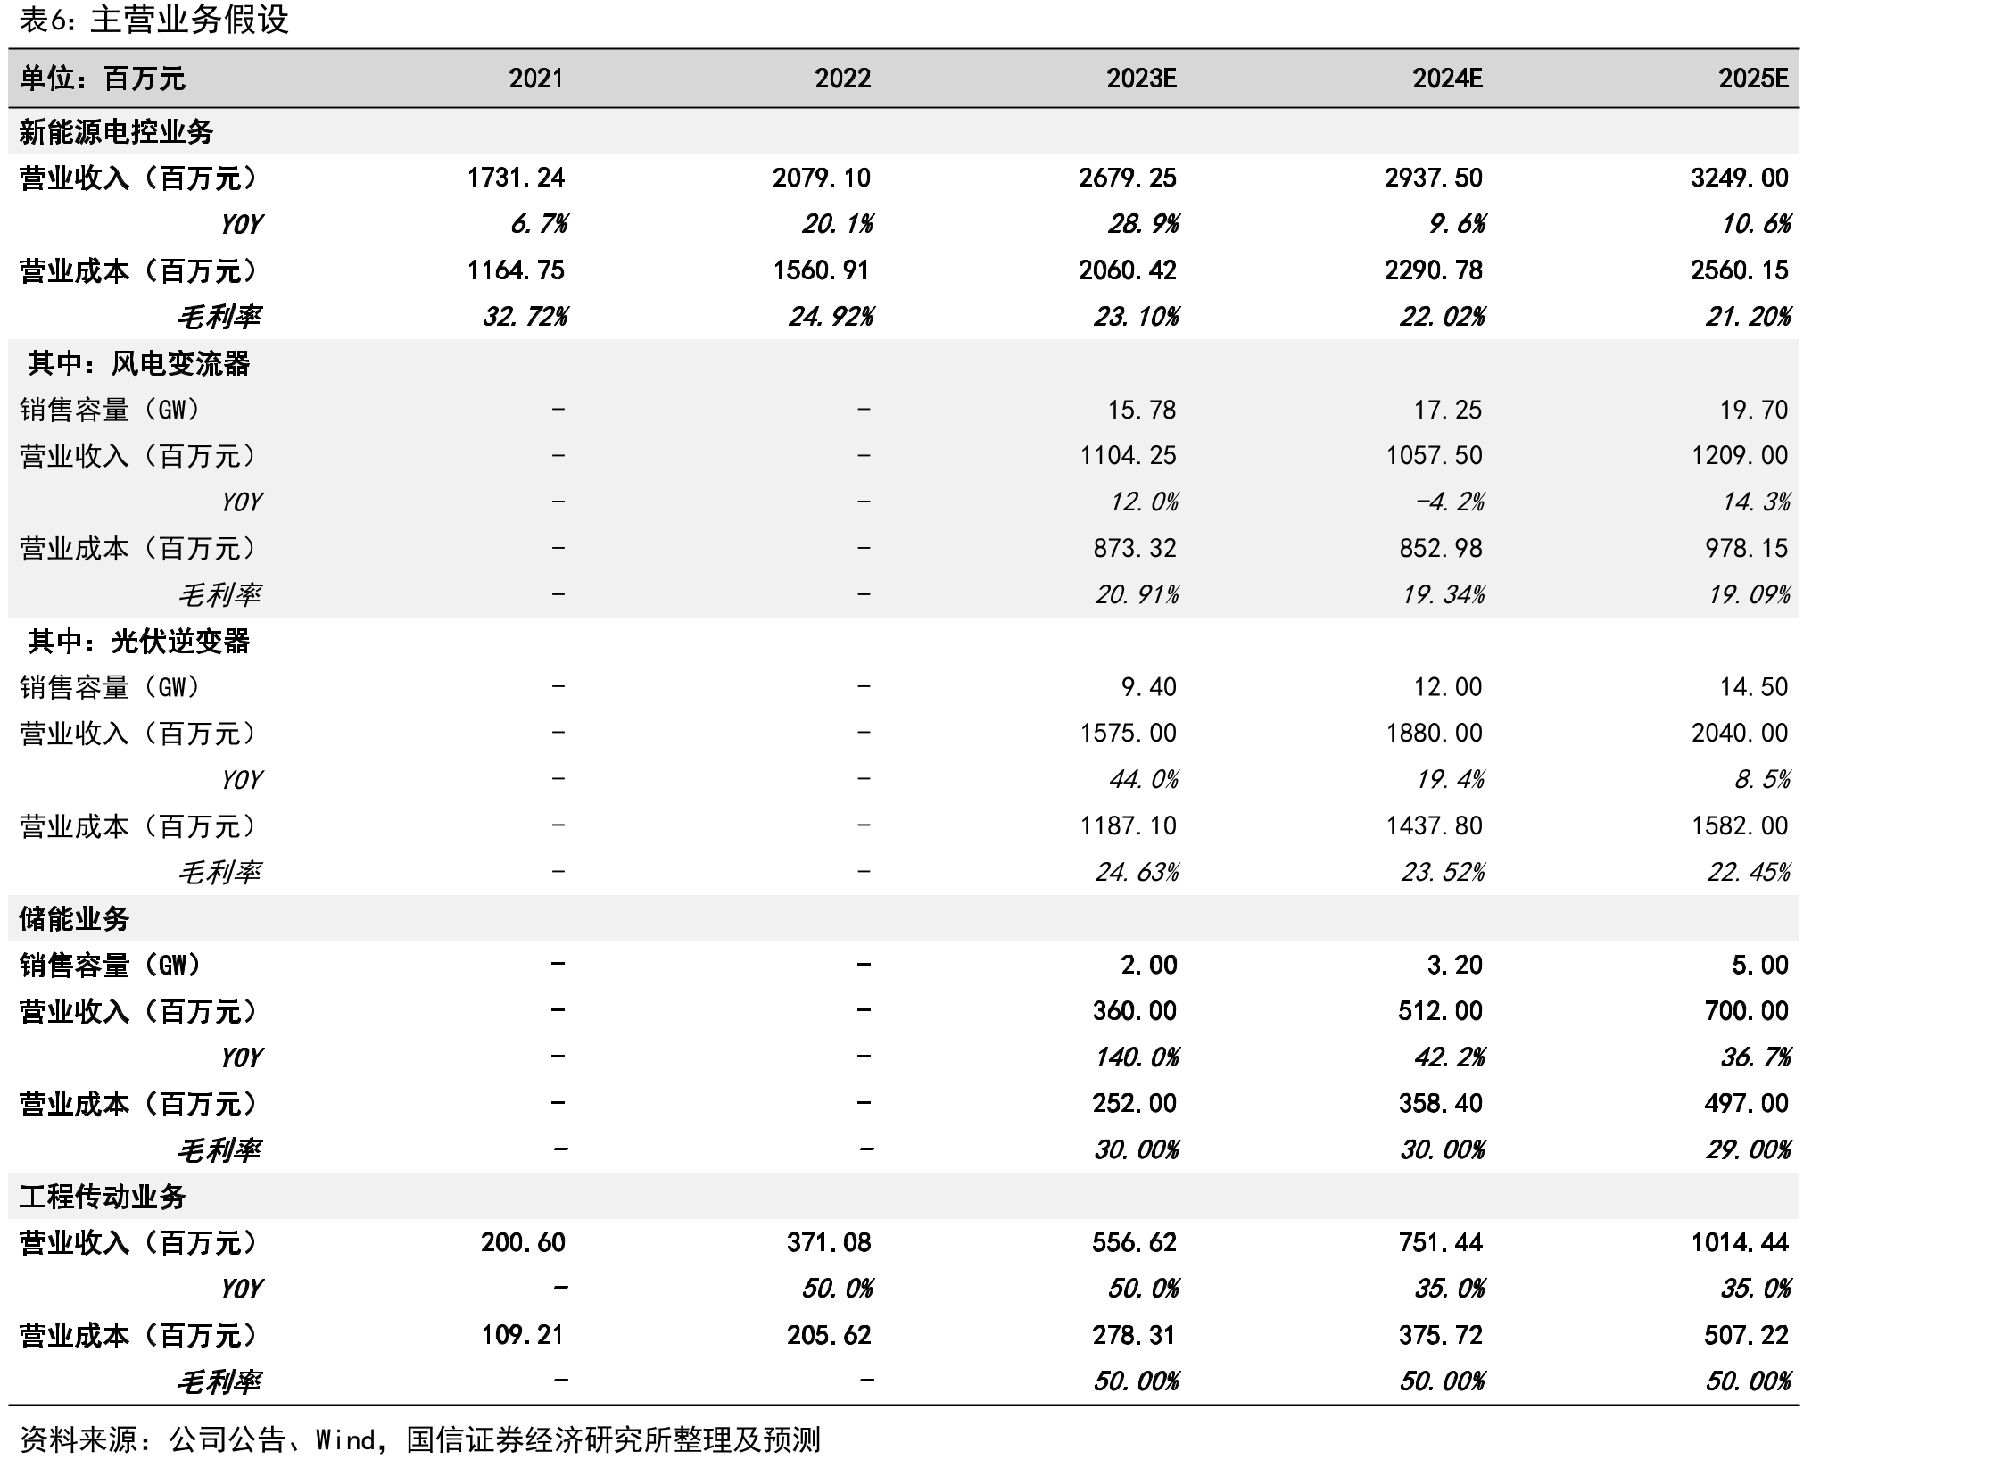The width and height of the screenshot is (2002, 1468).
Task: Click the 2022 revenue value 2079.10
Action: (822, 178)
